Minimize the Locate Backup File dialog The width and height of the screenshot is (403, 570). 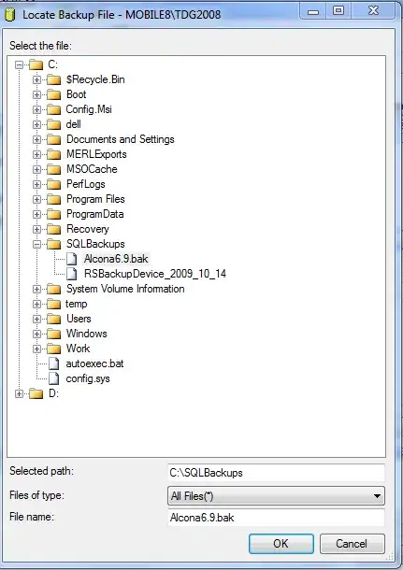pos(313,11)
